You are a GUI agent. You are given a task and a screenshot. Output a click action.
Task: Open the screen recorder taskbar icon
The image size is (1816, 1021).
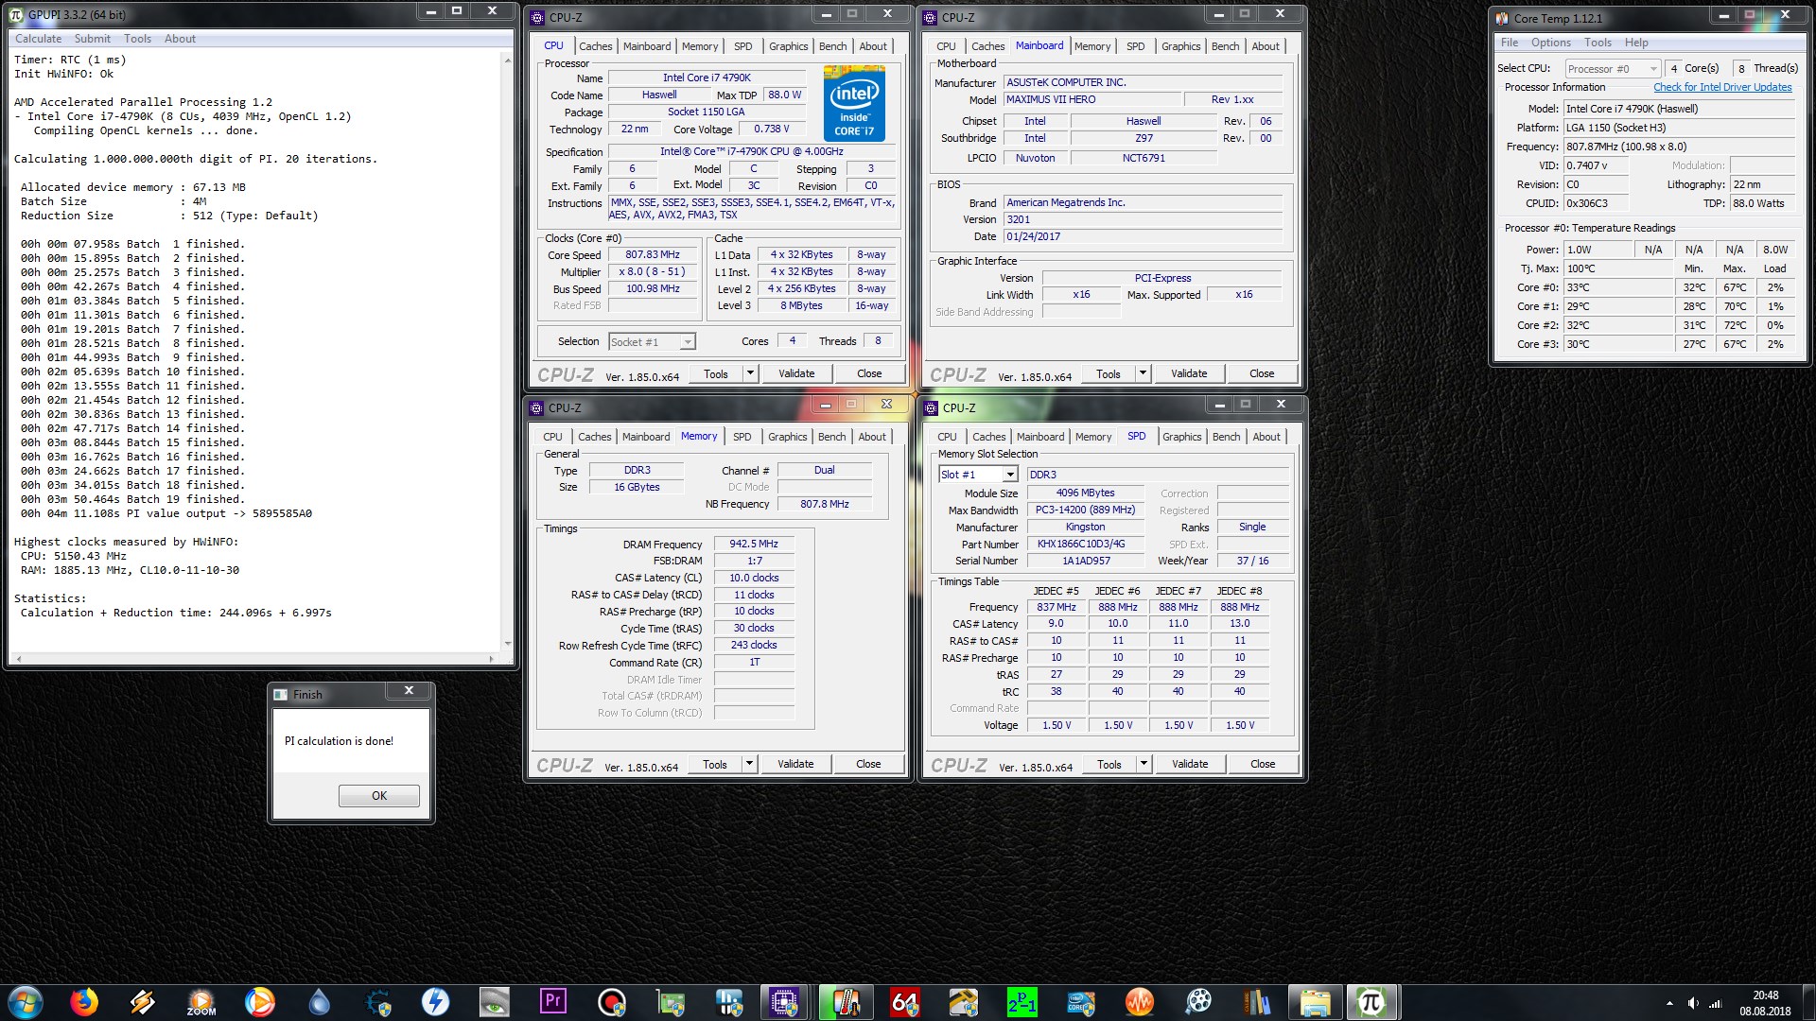coord(612,1002)
